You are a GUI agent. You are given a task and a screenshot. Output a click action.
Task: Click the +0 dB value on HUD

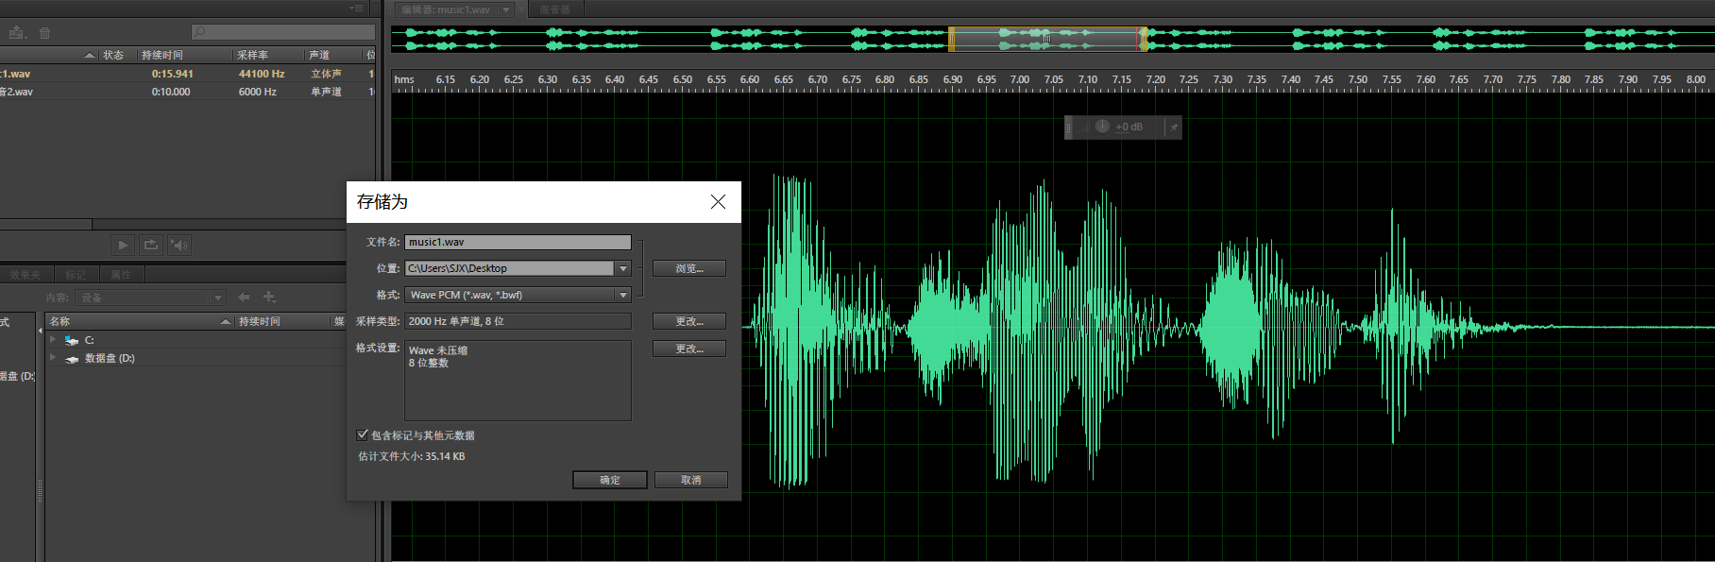[1129, 127]
